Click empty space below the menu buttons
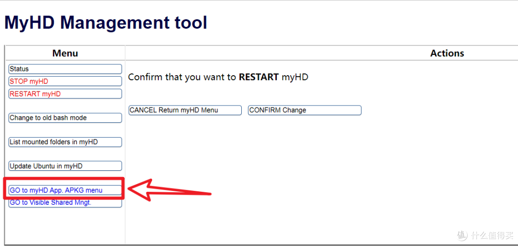518x246 pixels. (65, 225)
